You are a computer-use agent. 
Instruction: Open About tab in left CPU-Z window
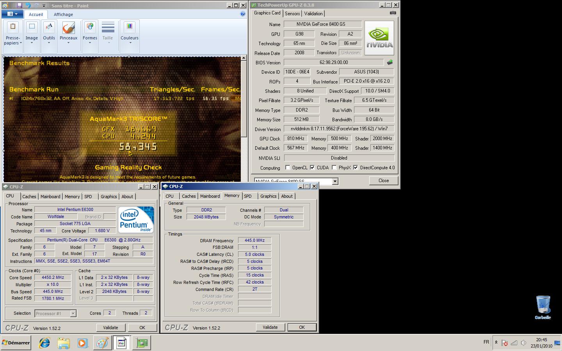pos(127,197)
